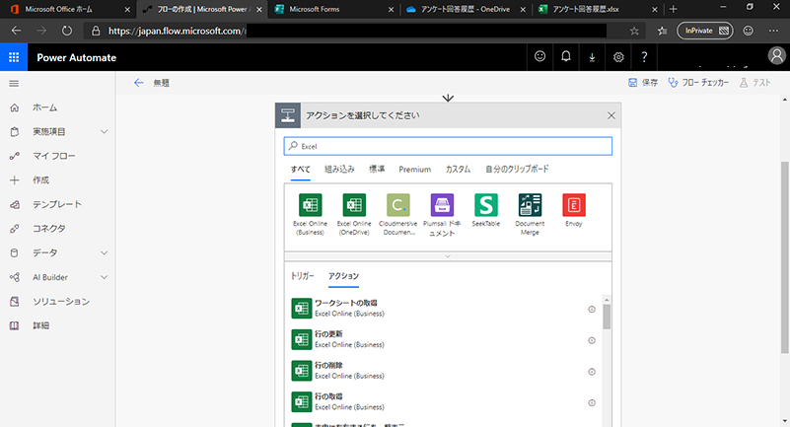
Task: Switch to the Premium filter tab
Action: point(414,170)
